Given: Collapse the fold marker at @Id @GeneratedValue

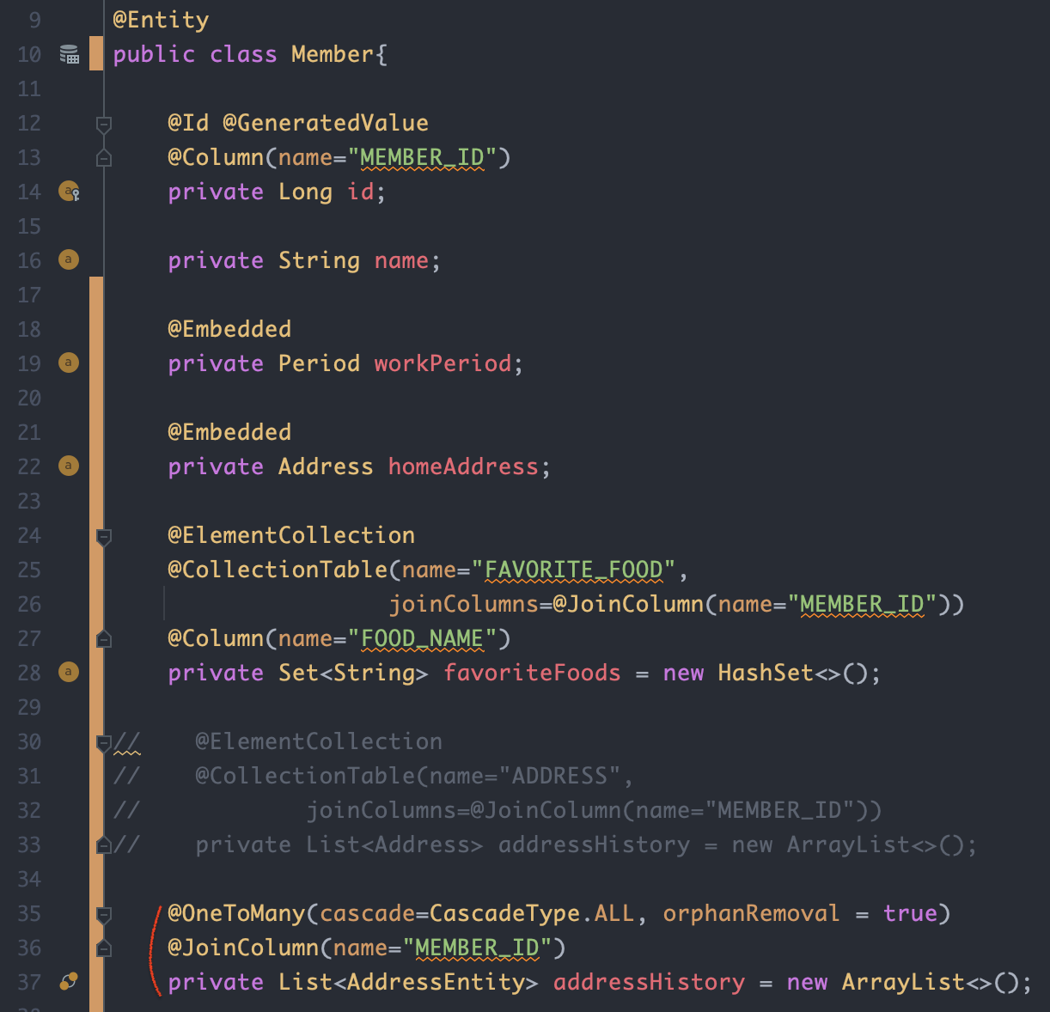Looking at the screenshot, I should (104, 125).
